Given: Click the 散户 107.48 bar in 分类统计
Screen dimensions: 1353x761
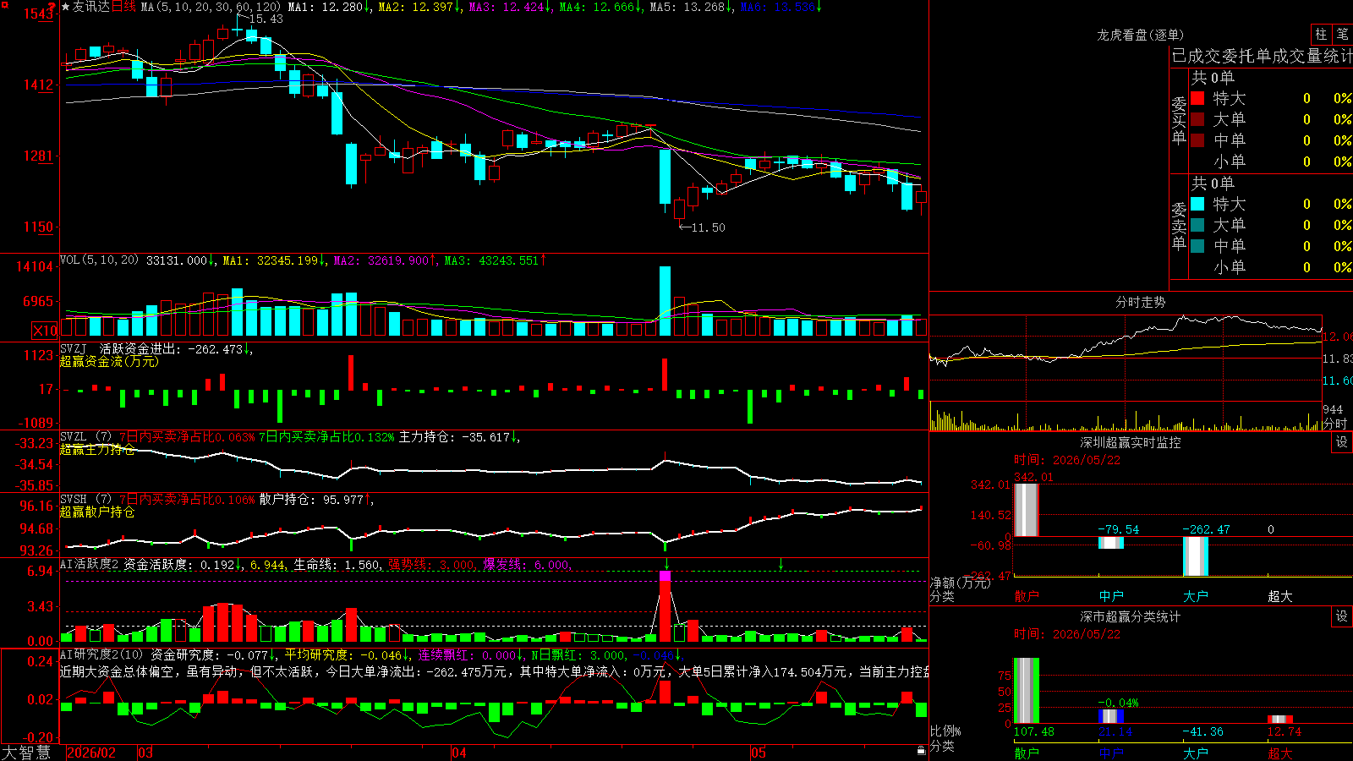Looking at the screenshot, I should tap(1026, 690).
